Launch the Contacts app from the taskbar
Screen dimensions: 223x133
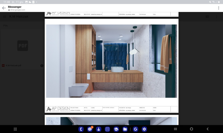click(x=98, y=129)
